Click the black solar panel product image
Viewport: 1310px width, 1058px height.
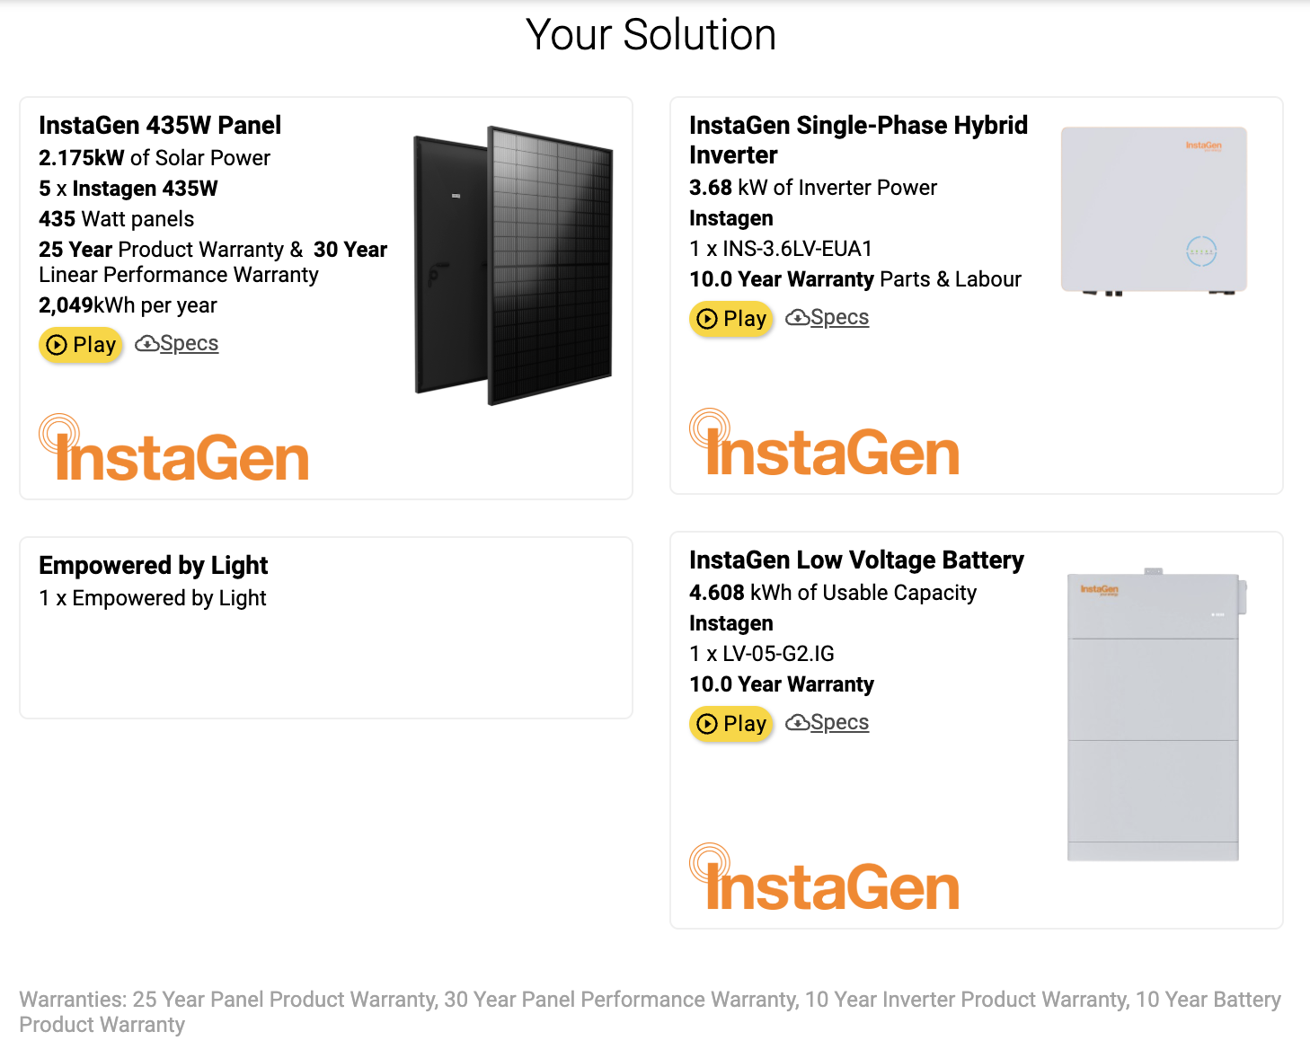coord(513,265)
